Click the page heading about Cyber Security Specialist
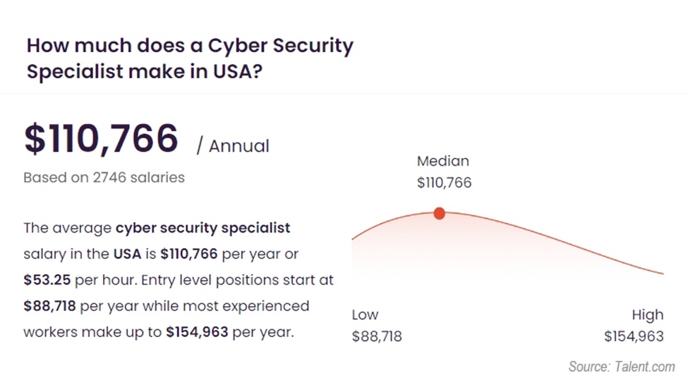688x382 pixels. point(190,58)
